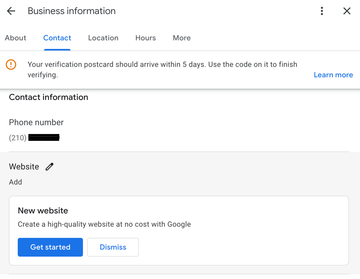Viewport: 360px width, 279px height.
Task: Switch to the About tab
Action: [16, 38]
